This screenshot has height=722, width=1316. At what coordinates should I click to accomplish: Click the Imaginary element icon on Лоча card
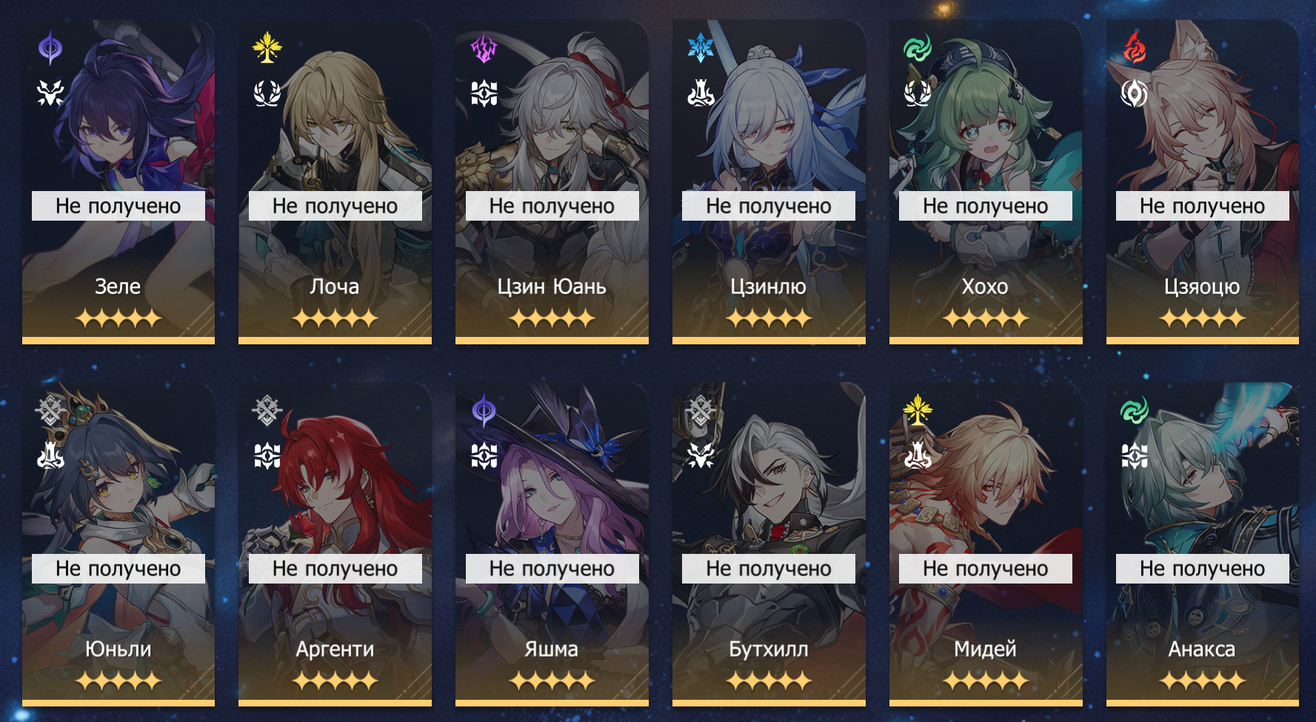[x=267, y=48]
